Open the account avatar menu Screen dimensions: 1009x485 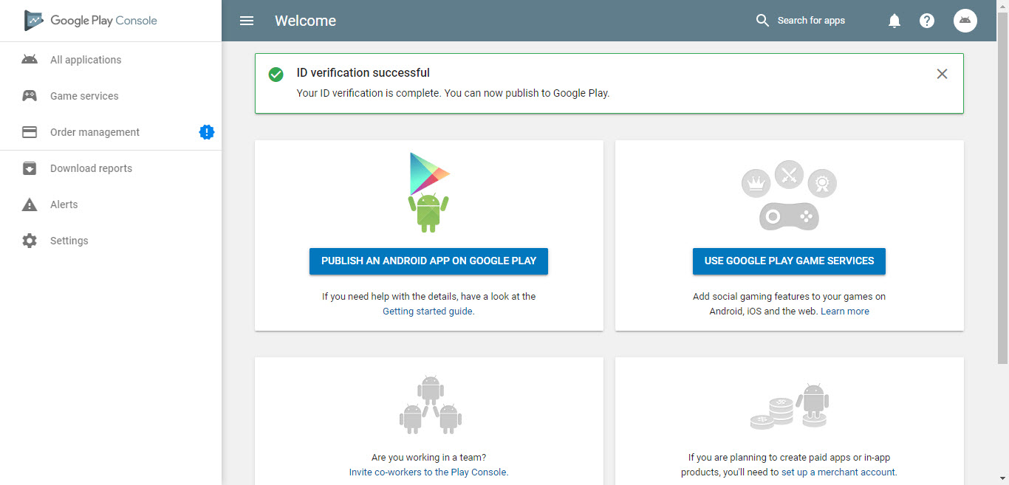pyautogui.click(x=965, y=21)
